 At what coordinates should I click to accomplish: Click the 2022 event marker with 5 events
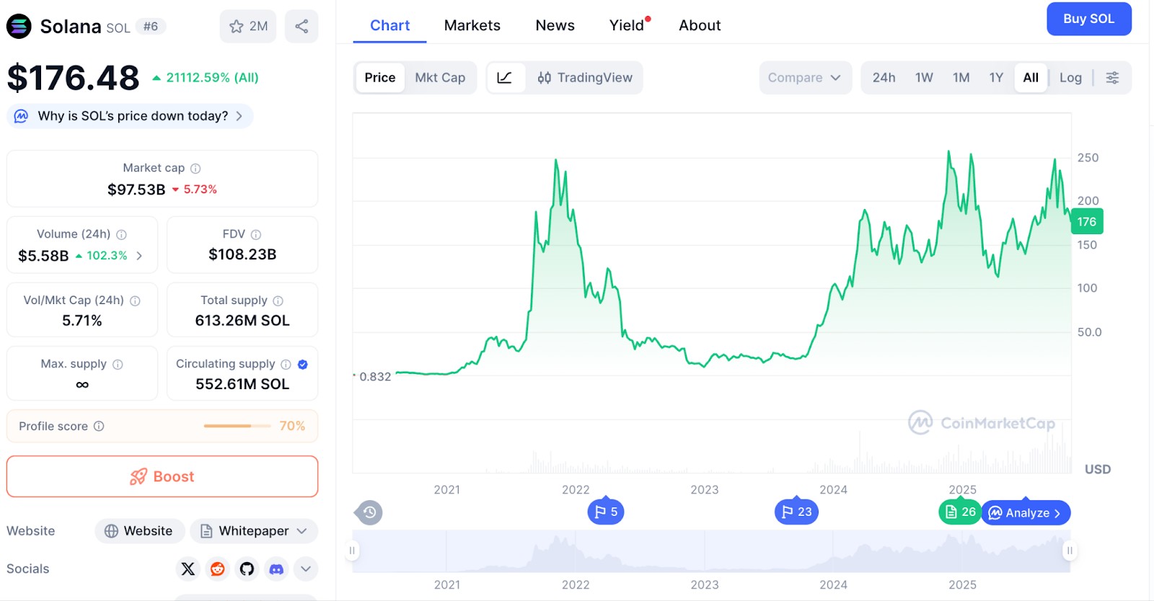click(605, 512)
